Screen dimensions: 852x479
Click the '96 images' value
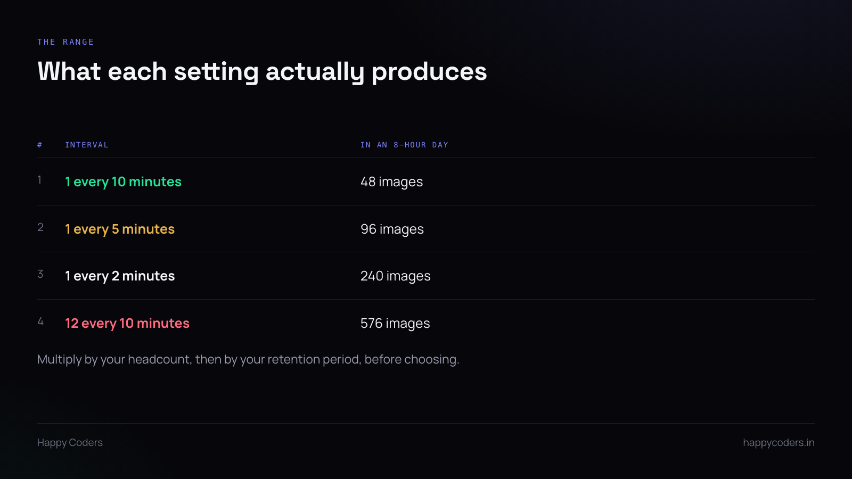[x=392, y=229]
